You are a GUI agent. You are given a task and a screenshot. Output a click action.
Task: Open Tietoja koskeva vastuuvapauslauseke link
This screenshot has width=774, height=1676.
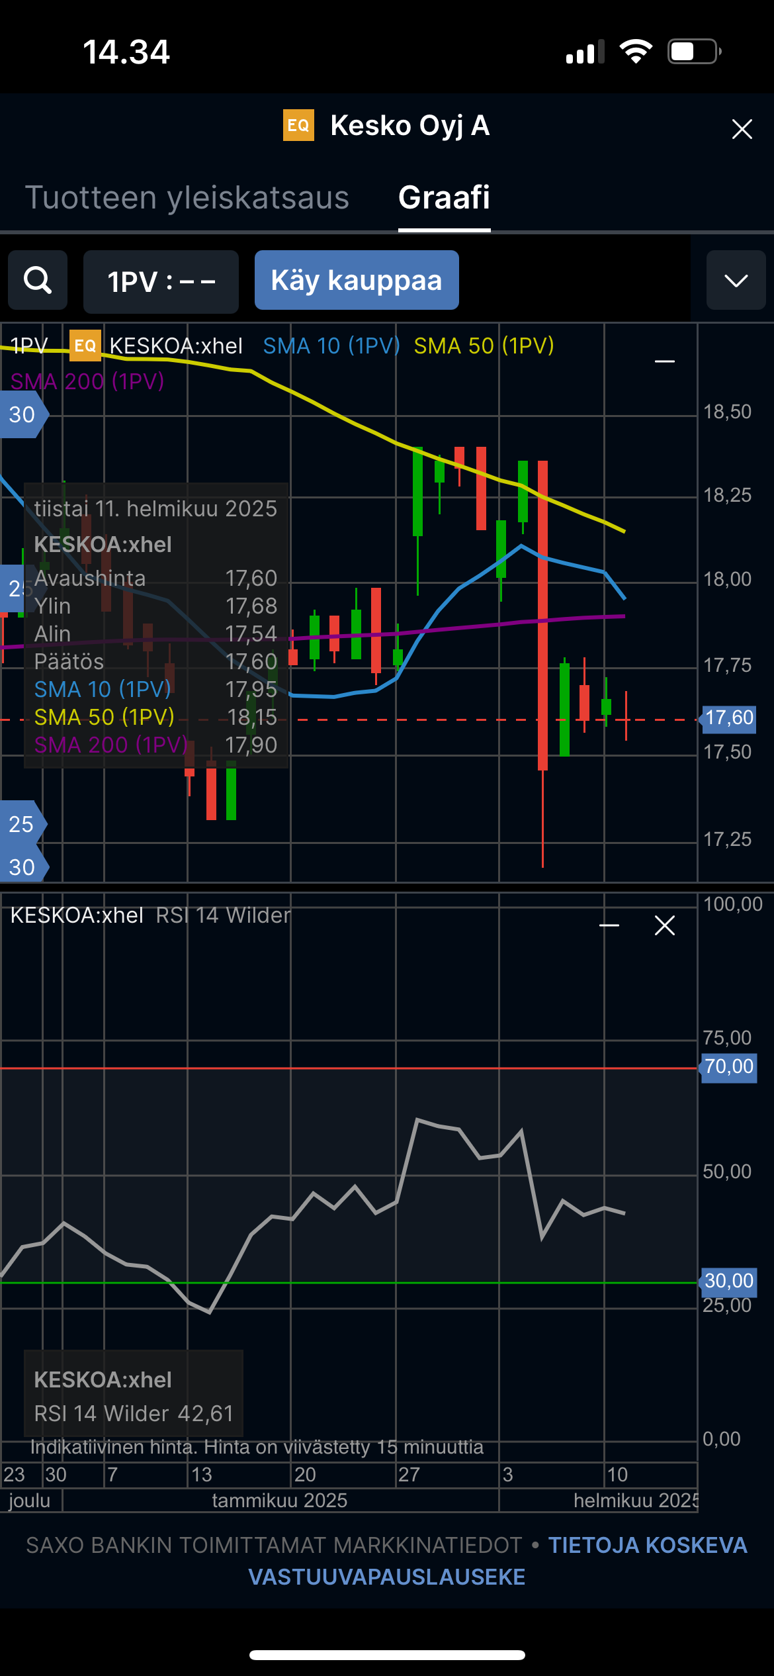pyautogui.click(x=497, y=1561)
